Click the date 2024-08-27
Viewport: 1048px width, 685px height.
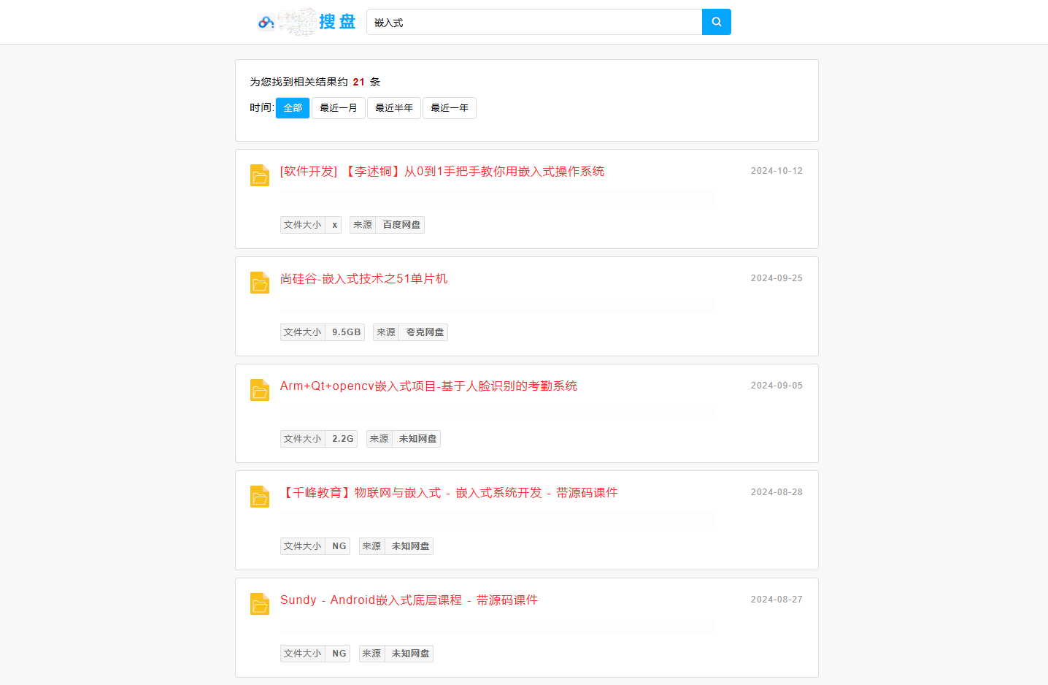(777, 600)
